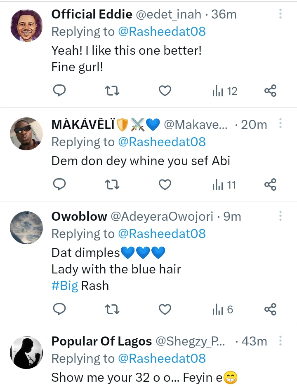
Task: View Owoblow's profile avatar
Action: click(26, 228)
